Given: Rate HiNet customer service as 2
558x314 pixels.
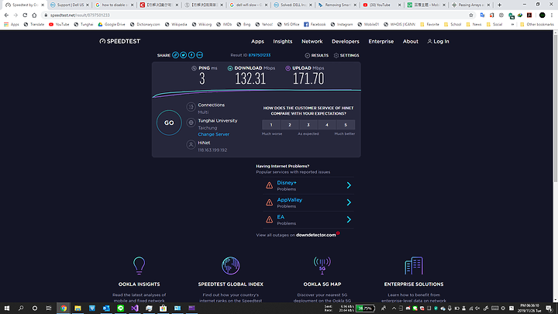Looking at the screenshot, I should pyautogui.click(x=290, y=125).
